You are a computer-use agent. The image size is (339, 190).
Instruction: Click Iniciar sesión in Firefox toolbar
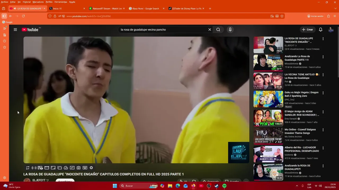coord(315,16)
